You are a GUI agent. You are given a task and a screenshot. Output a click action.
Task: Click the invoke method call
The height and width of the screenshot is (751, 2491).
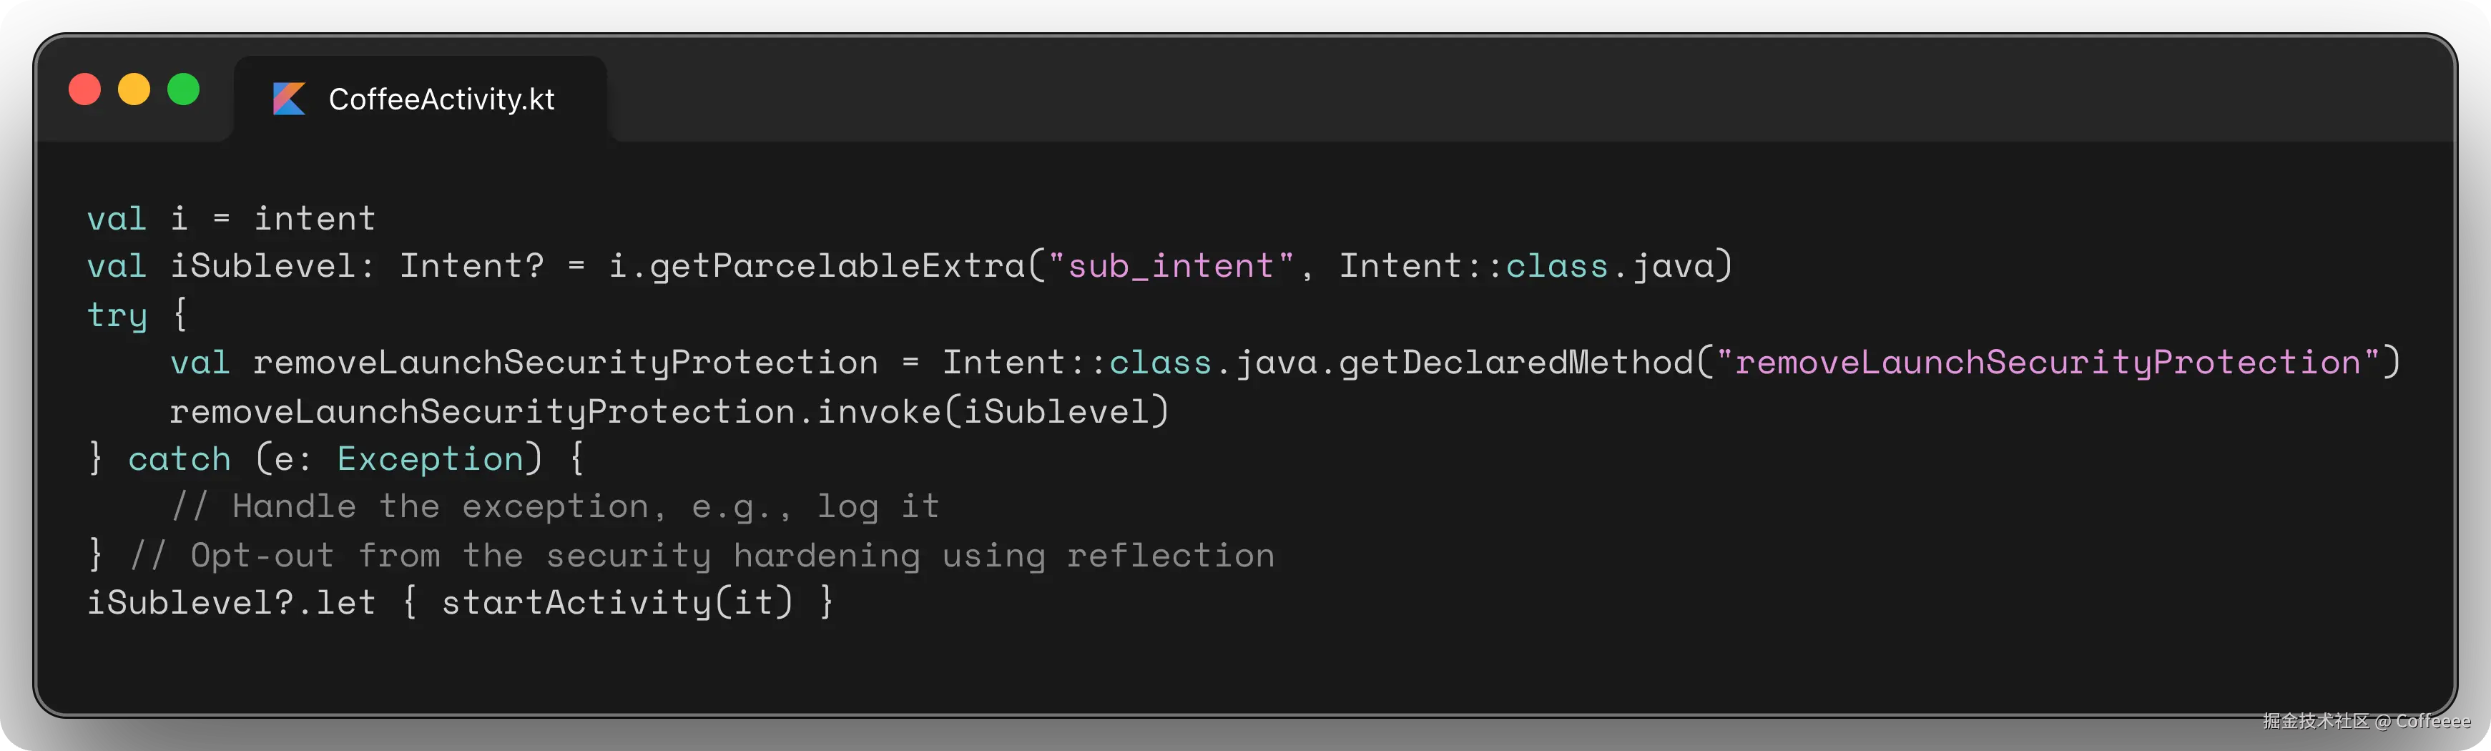[879, 412]
